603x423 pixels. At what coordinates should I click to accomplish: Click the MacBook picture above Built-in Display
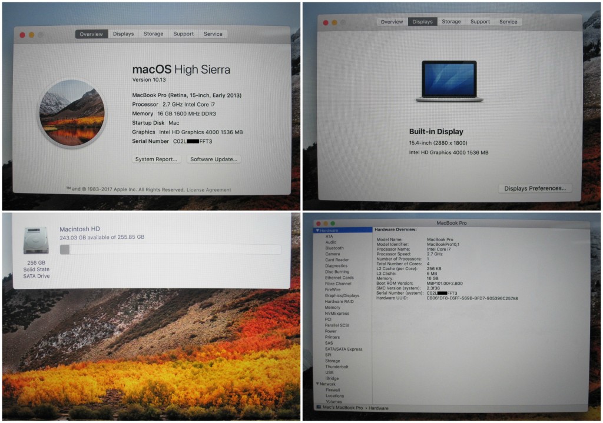click(x=449, y=81)
